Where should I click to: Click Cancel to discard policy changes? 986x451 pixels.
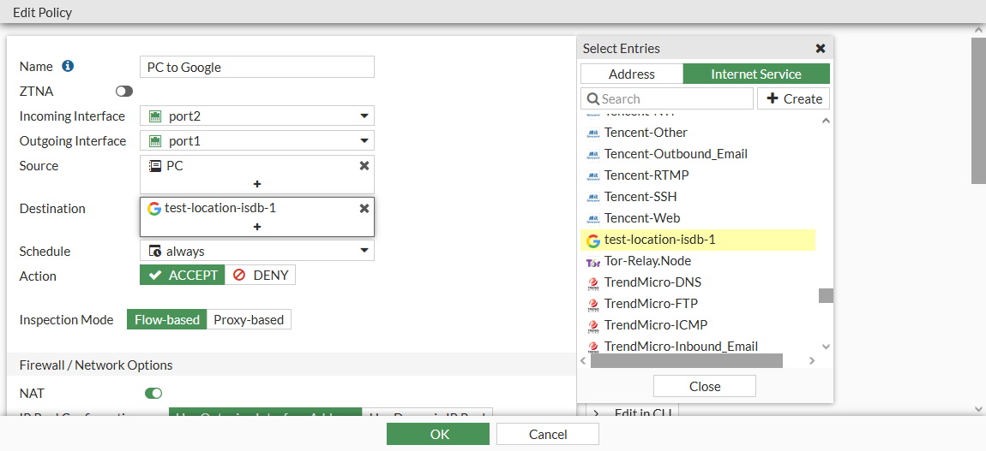click(548, 434)
